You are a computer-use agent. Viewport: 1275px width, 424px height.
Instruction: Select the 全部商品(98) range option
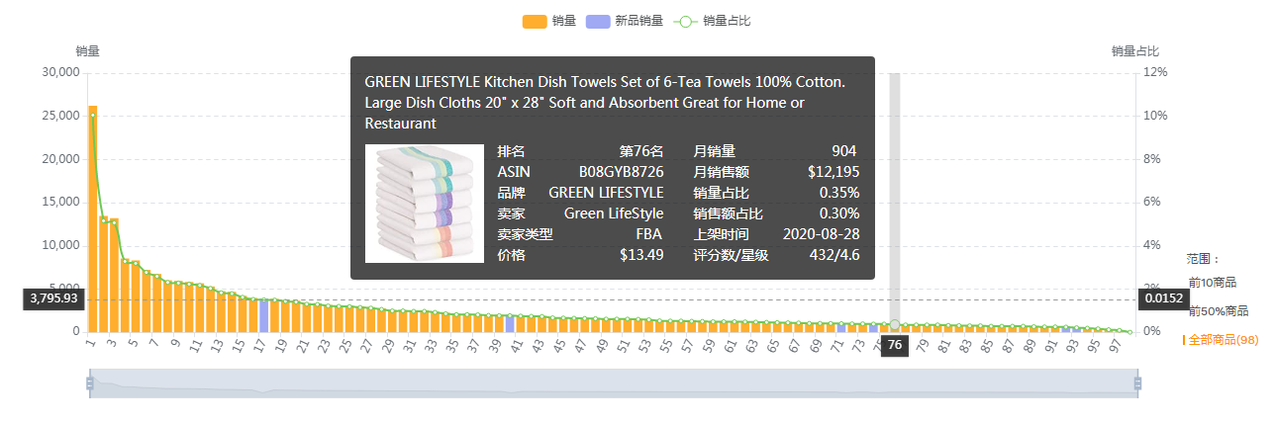click(1221, 340)
